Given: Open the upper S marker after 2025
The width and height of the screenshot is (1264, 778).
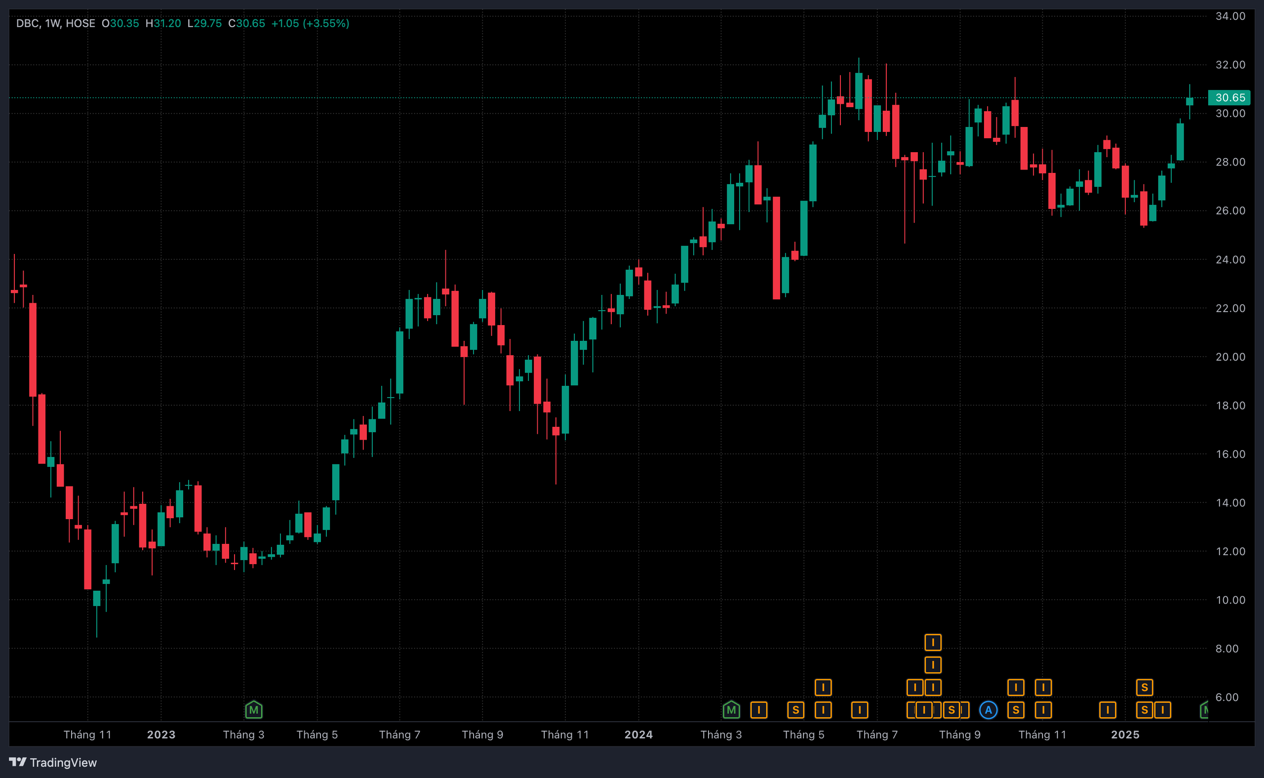Looking at the screenshot, I should (x=1144, y=688).
